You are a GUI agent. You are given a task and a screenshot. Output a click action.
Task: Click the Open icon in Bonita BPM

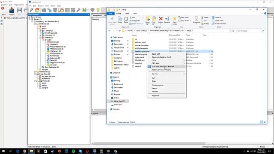point(12,11)
